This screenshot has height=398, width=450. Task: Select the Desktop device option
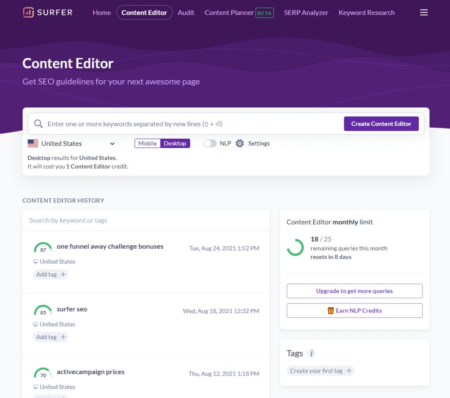175,143
